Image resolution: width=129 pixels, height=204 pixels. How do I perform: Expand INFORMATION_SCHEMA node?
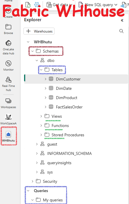pos(37,153)
